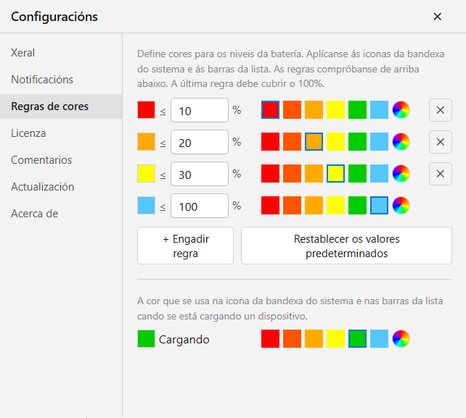Pick red swatch in 100% rule palette
Viewport: 466px width, 418px height.
pos(271,205)
